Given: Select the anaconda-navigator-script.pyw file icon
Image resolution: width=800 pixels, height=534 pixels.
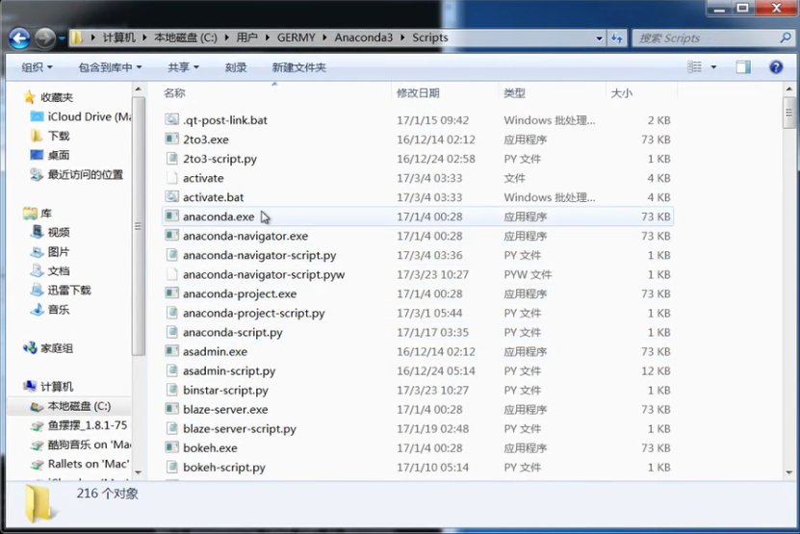Looking at the screenshot, I should 172,274.
